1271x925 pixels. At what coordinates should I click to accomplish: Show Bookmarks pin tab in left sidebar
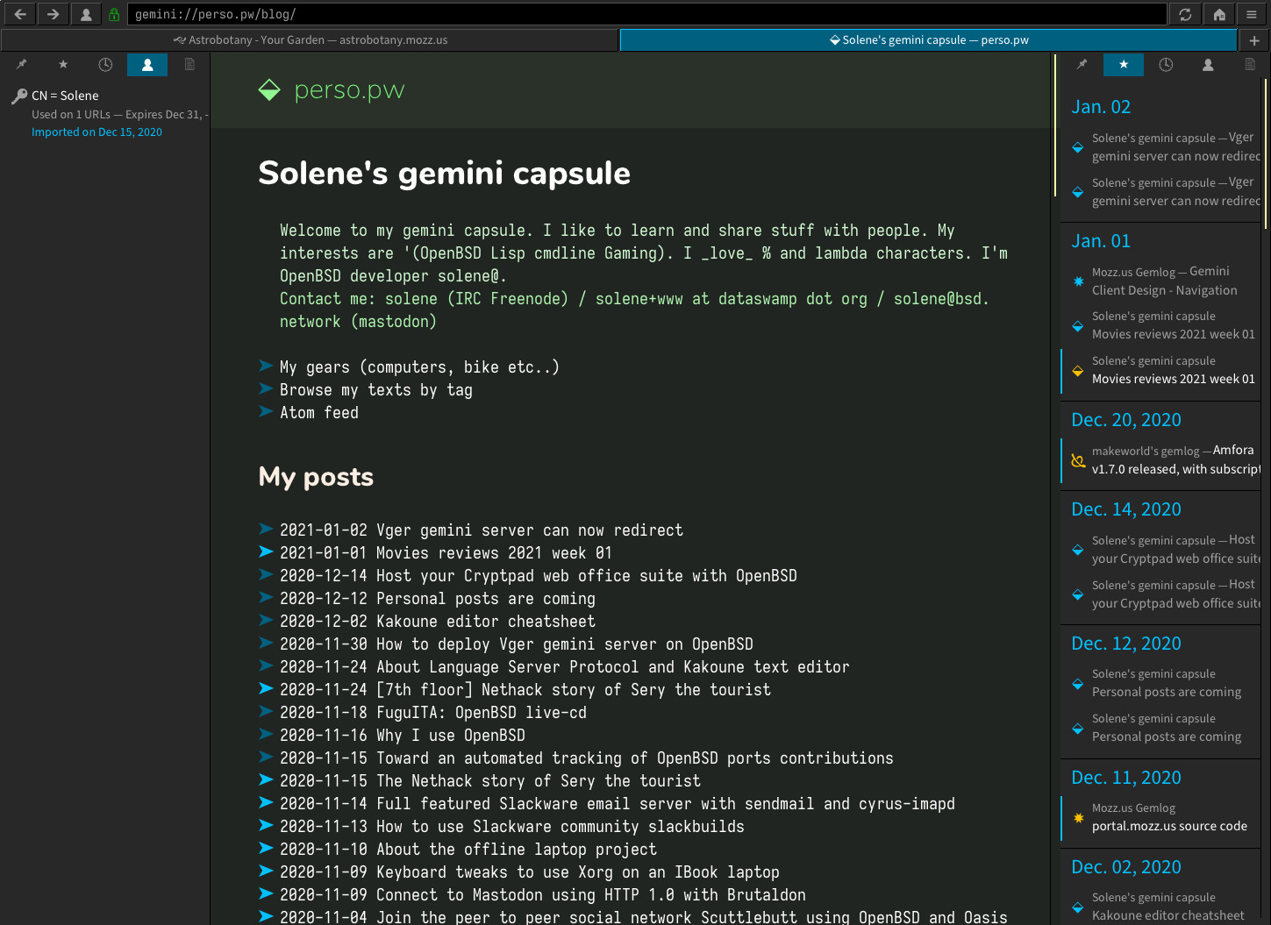pos(22,65)
